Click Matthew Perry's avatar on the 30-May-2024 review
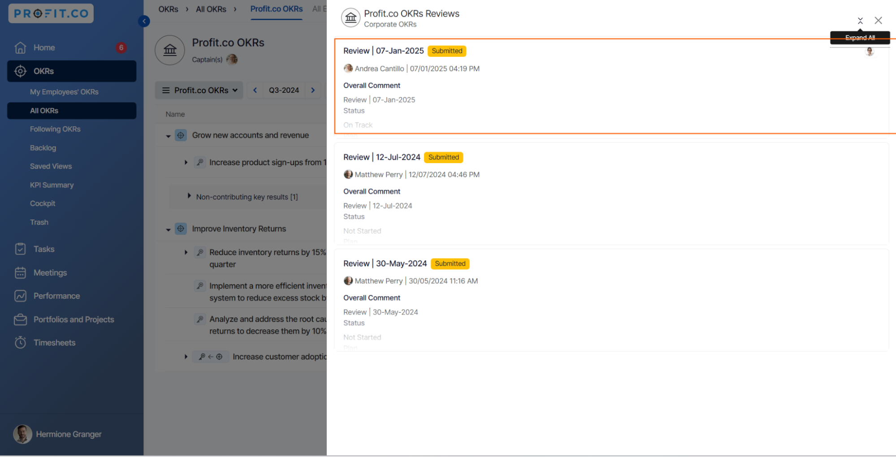896x457 pixels. pyautogui.click(x=348, y=280)
